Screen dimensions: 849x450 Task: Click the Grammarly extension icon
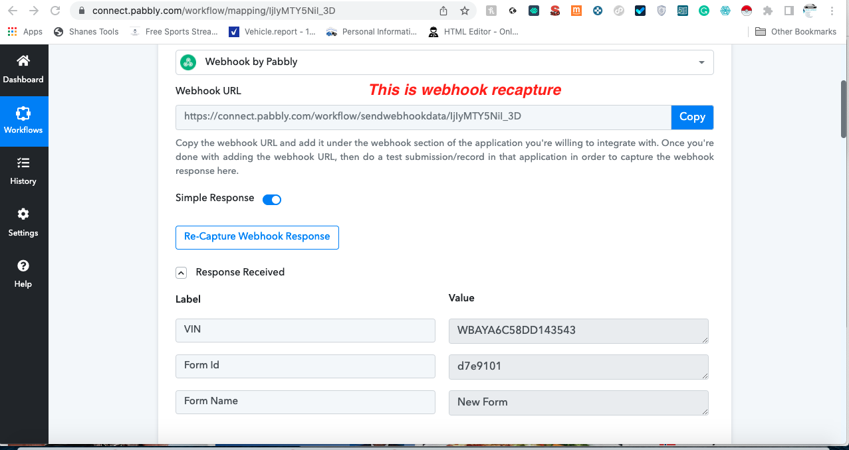[x=704, y=11]
